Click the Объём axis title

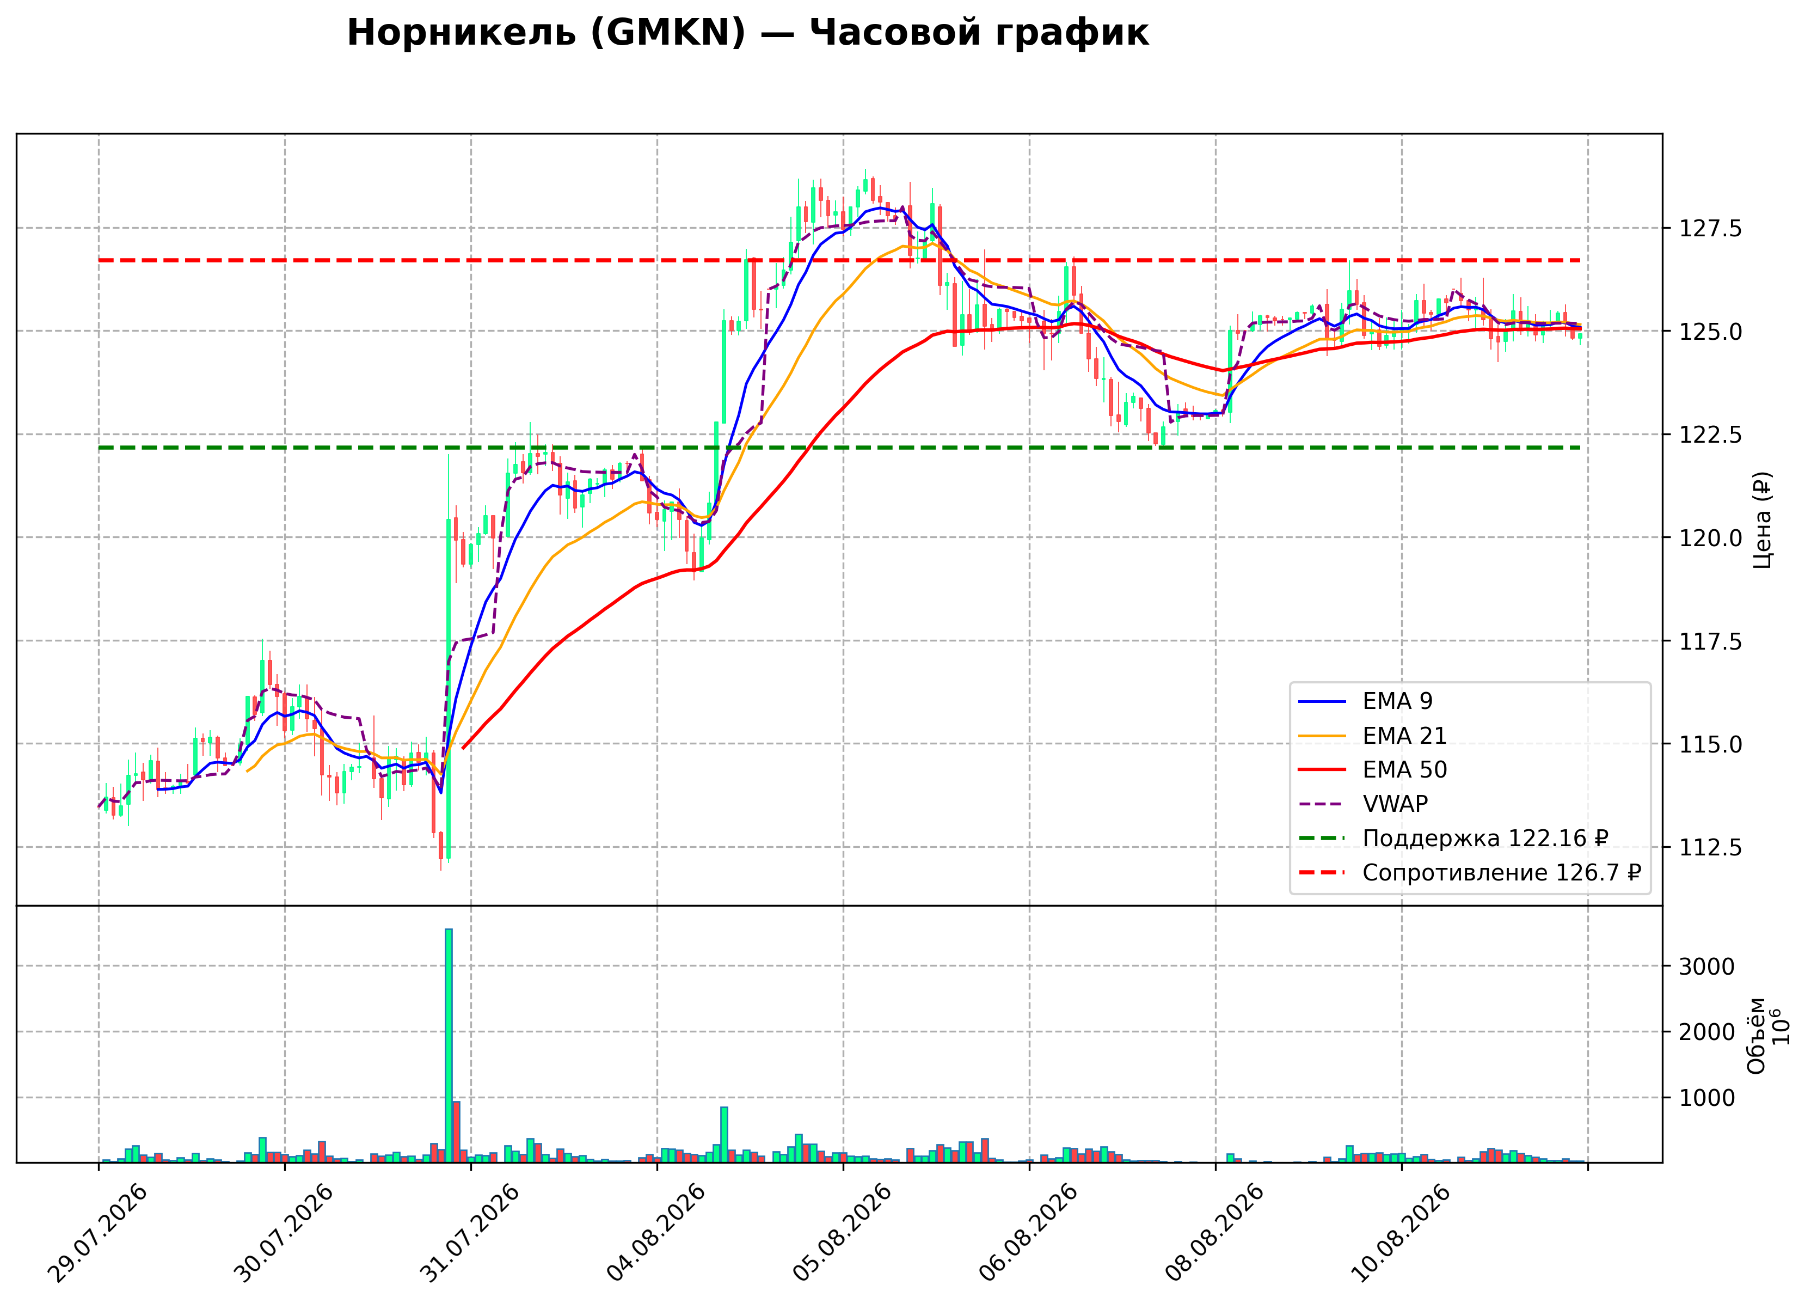coord(1757,1035)
